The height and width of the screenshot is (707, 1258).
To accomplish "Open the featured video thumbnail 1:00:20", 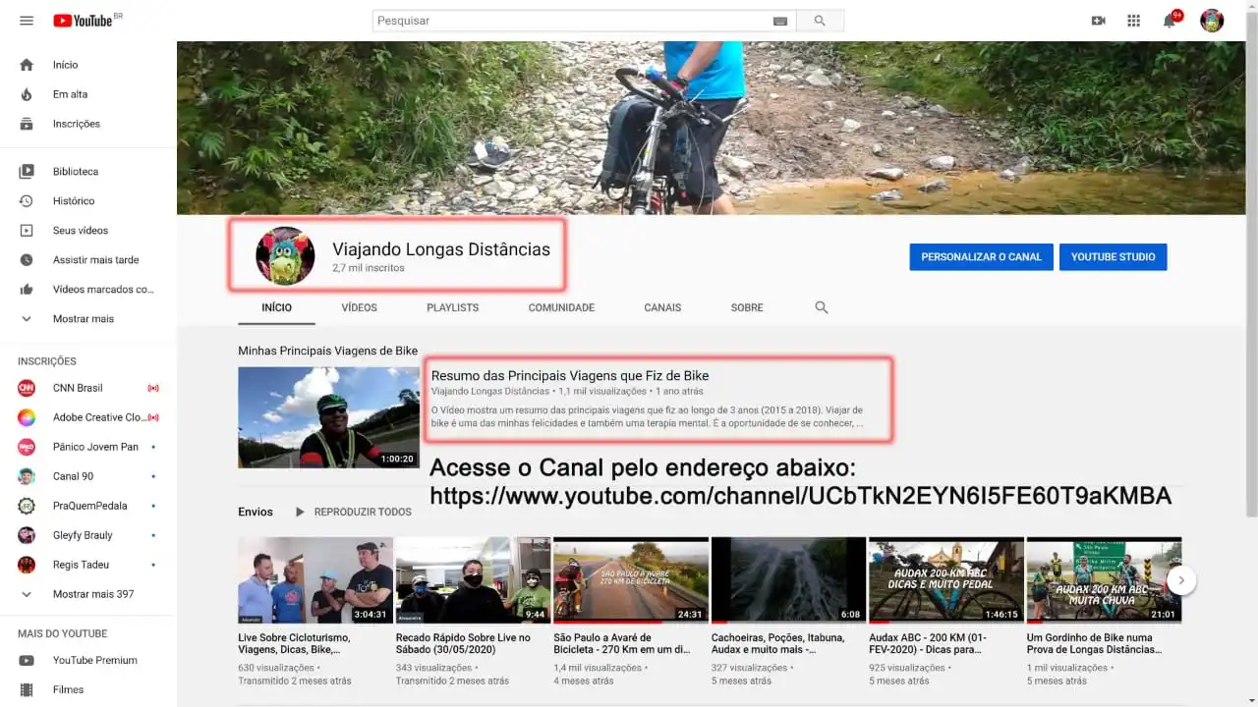I will (x=328, y=417).
